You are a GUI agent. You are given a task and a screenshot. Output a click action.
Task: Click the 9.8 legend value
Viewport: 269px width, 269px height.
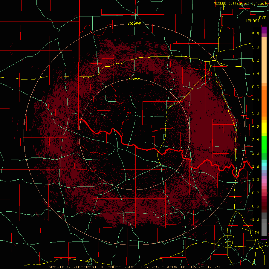(256, 33)
